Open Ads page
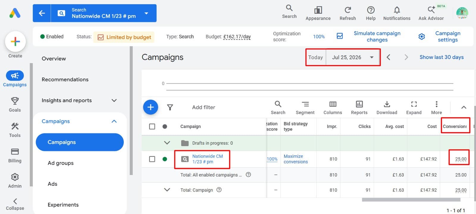 (x=52, y=184)
